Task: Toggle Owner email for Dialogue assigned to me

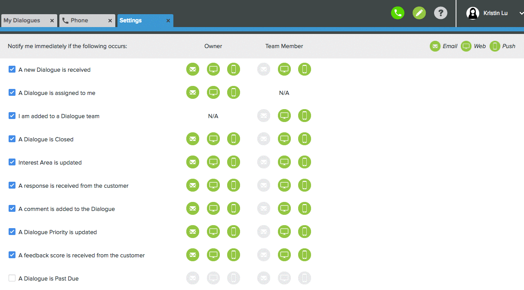Action: coord(193,92)
